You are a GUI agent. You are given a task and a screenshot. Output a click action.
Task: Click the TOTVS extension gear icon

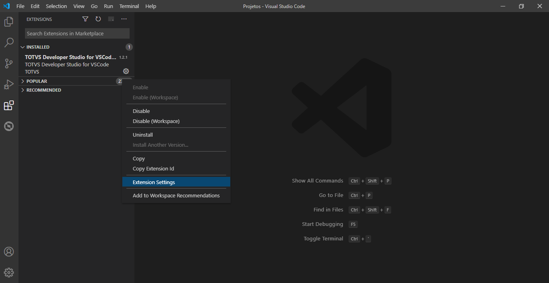[126, 71]
